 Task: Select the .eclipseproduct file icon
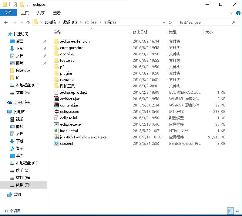(x=56, y=92)
